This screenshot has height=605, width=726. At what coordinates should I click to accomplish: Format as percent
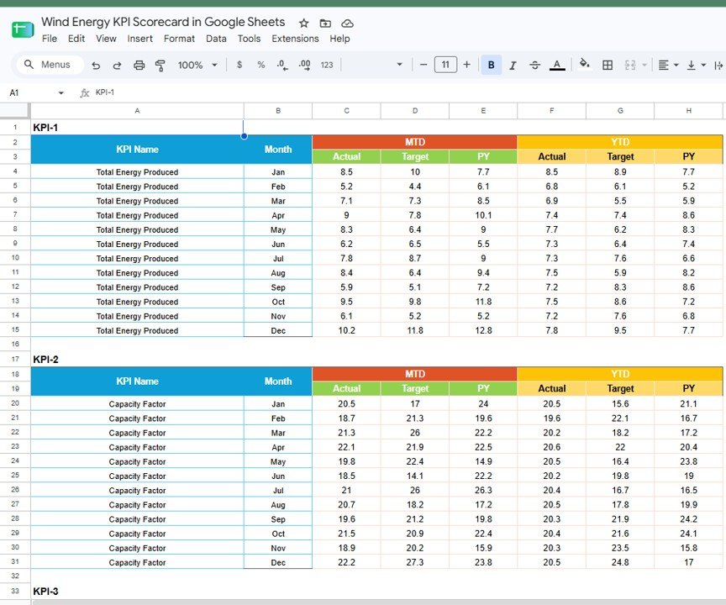point(261,65)
